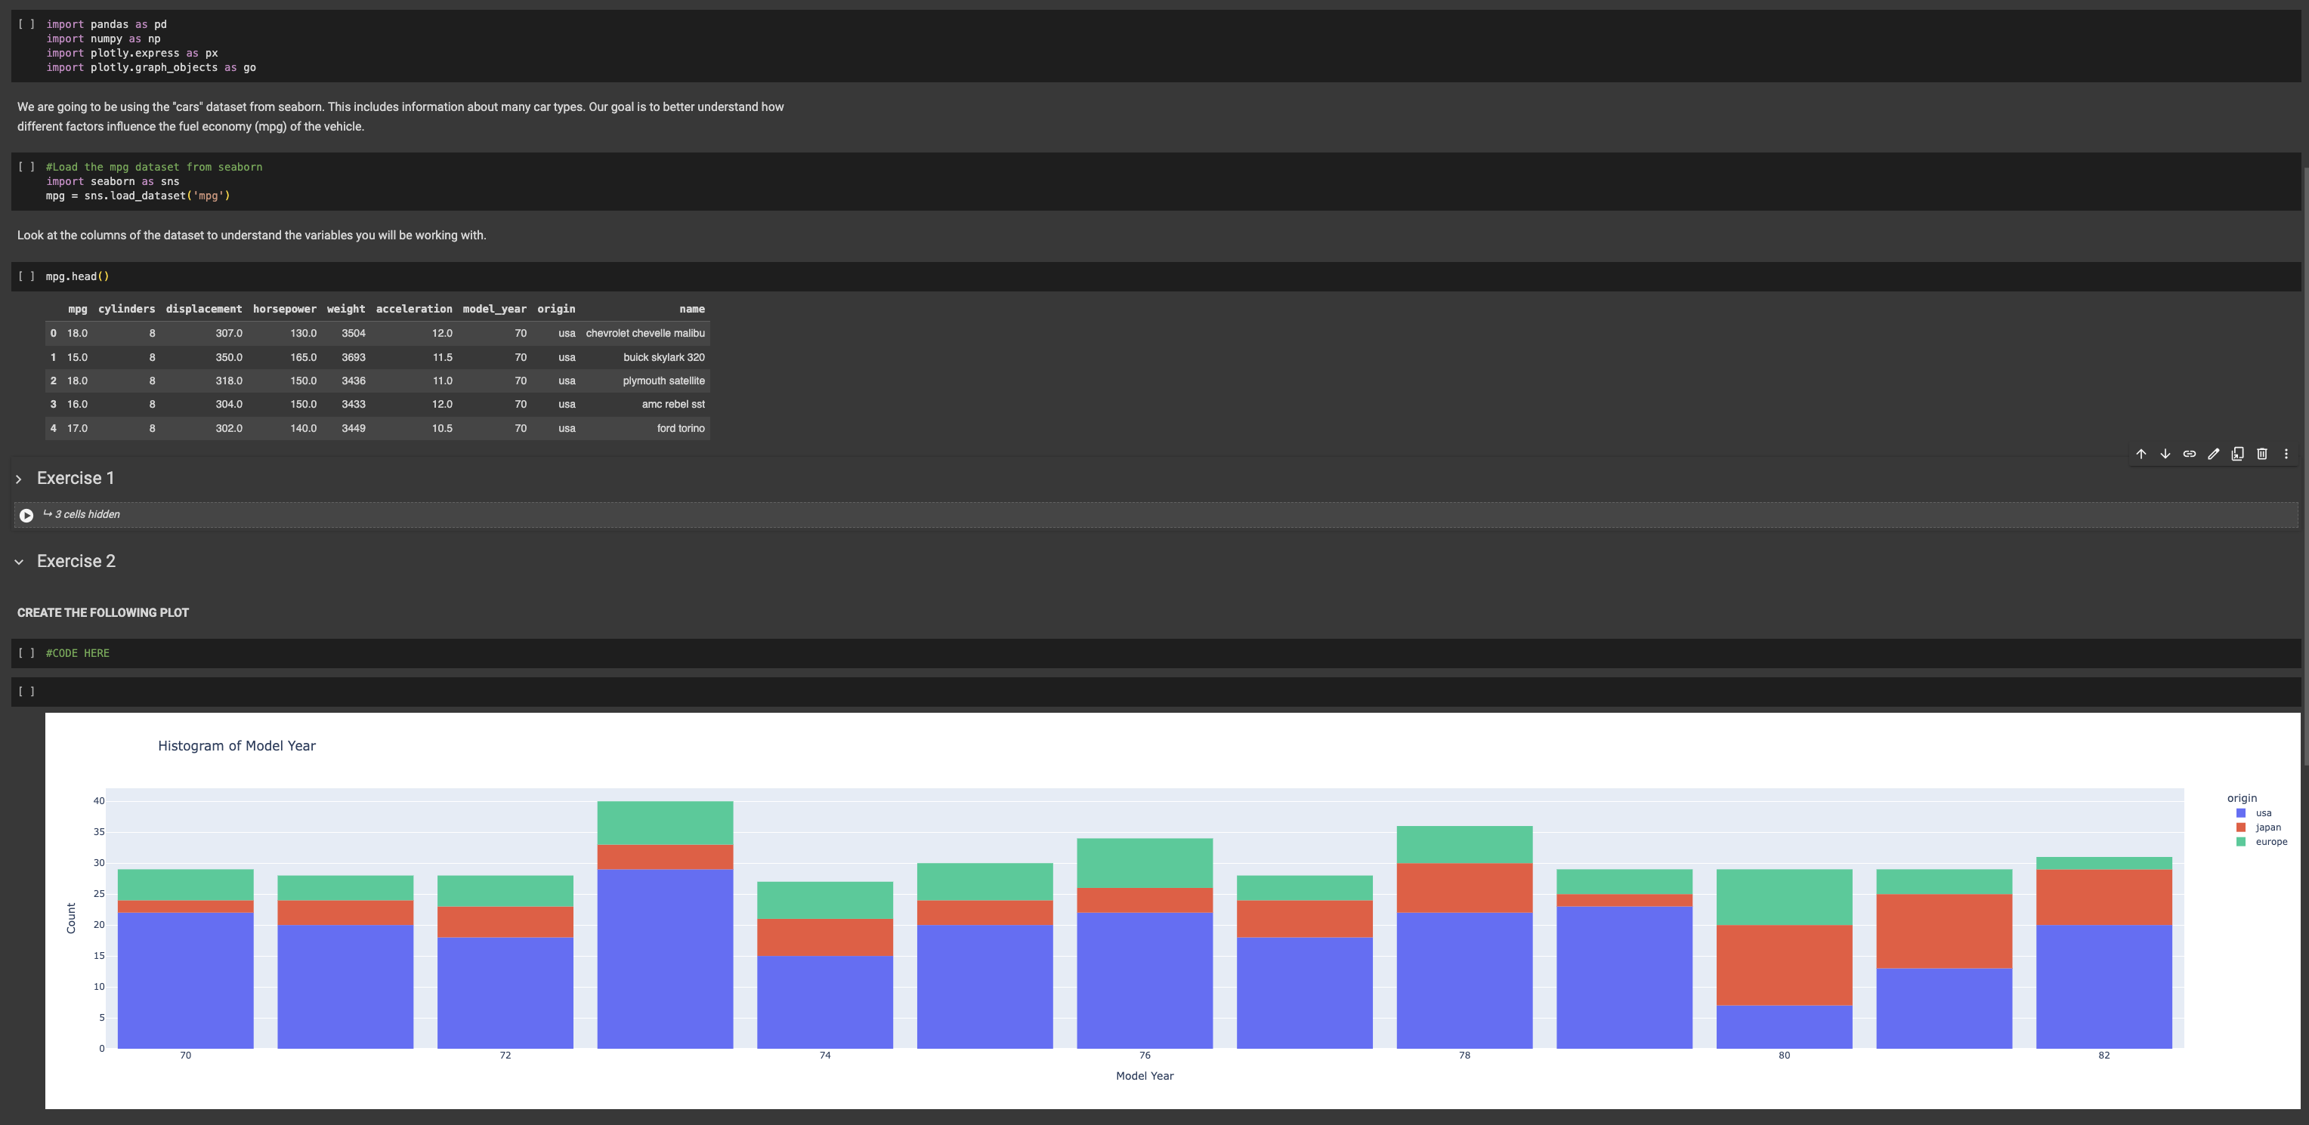Copy link to the Exercise 1 cell
Viewport: 2309px width, 1125px height.
coord(2189,454)
